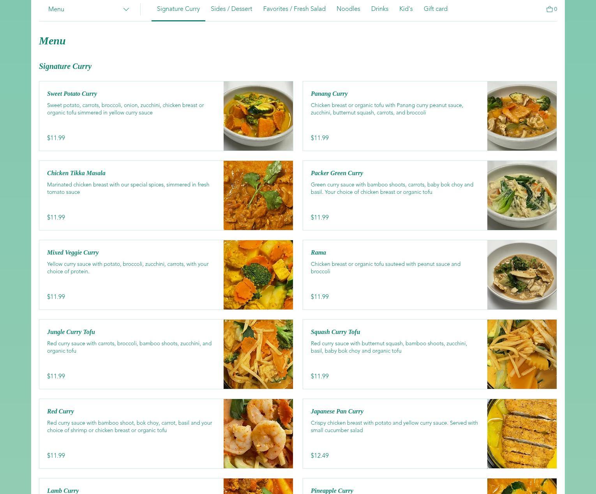Open the Kid's menu tab
The width and height of the screenshot is (596, 494).
tap(406, 9)
